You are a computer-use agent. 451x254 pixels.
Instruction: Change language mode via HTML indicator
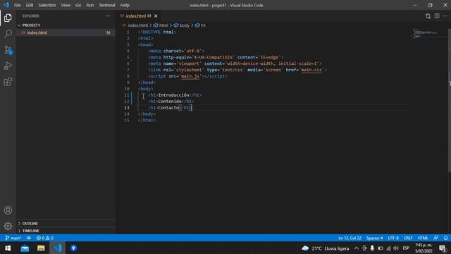pyautogui.click(x=423, y=238)
